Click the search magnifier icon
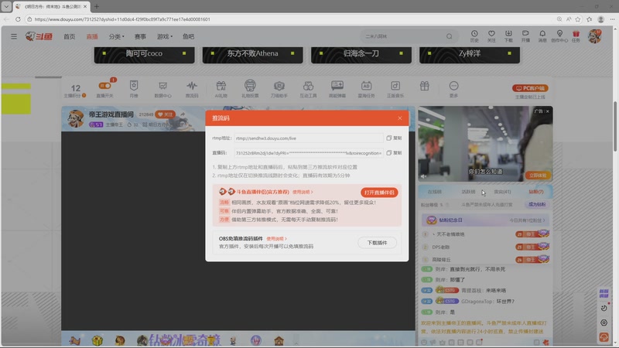The image size is (619, 348). click(x=450, y=36)
